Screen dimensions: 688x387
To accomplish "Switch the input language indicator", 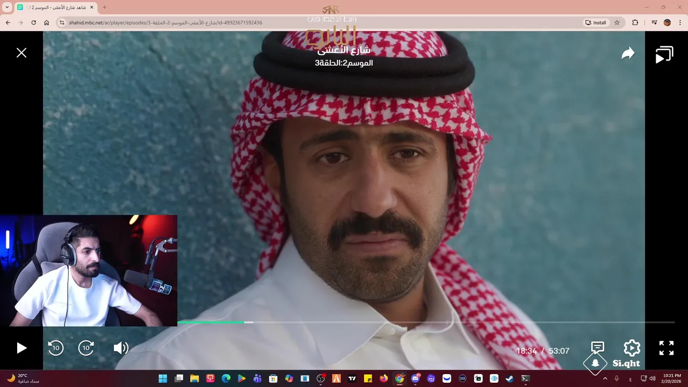I will tap(630, 378).
